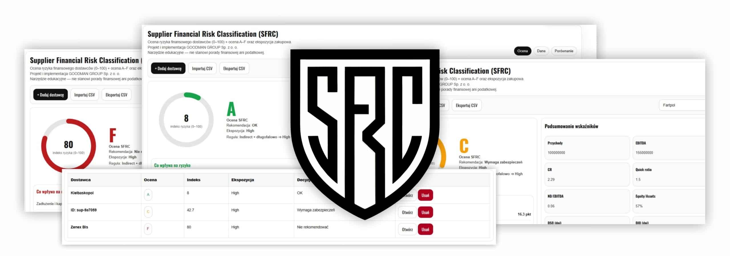Delete Kiełbaskopol with its Usuń button
This screenshot has height=256, width=730.
coord(425,195)
